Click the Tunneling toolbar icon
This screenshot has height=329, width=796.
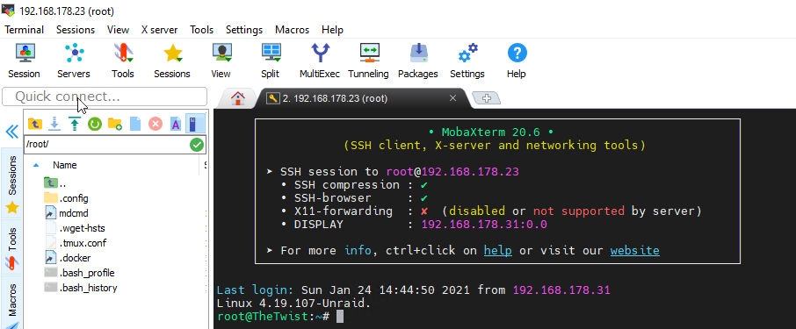368,61
